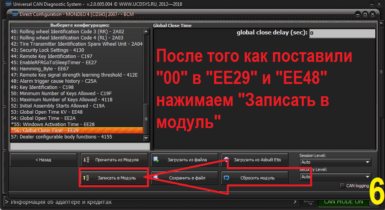The image size is (385, 210).
Task: Maximize the Direct Configuration window
Action: point(365,14)
